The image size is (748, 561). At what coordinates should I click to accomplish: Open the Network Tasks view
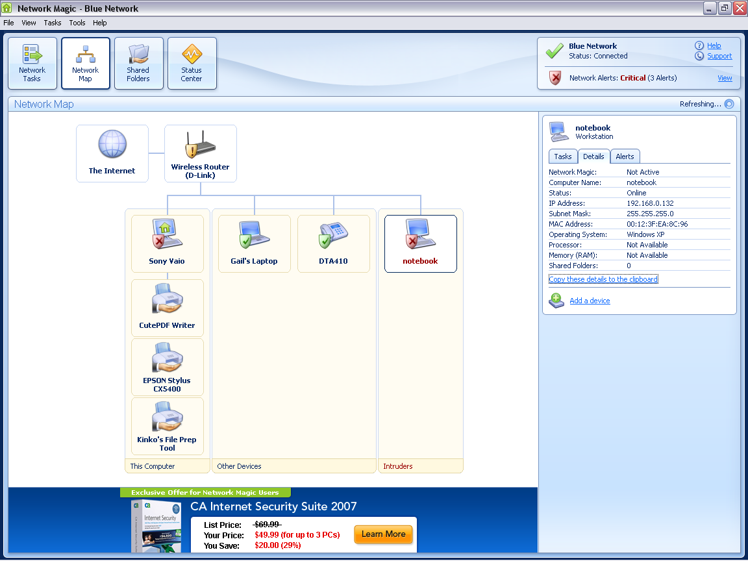pos(32,64)
